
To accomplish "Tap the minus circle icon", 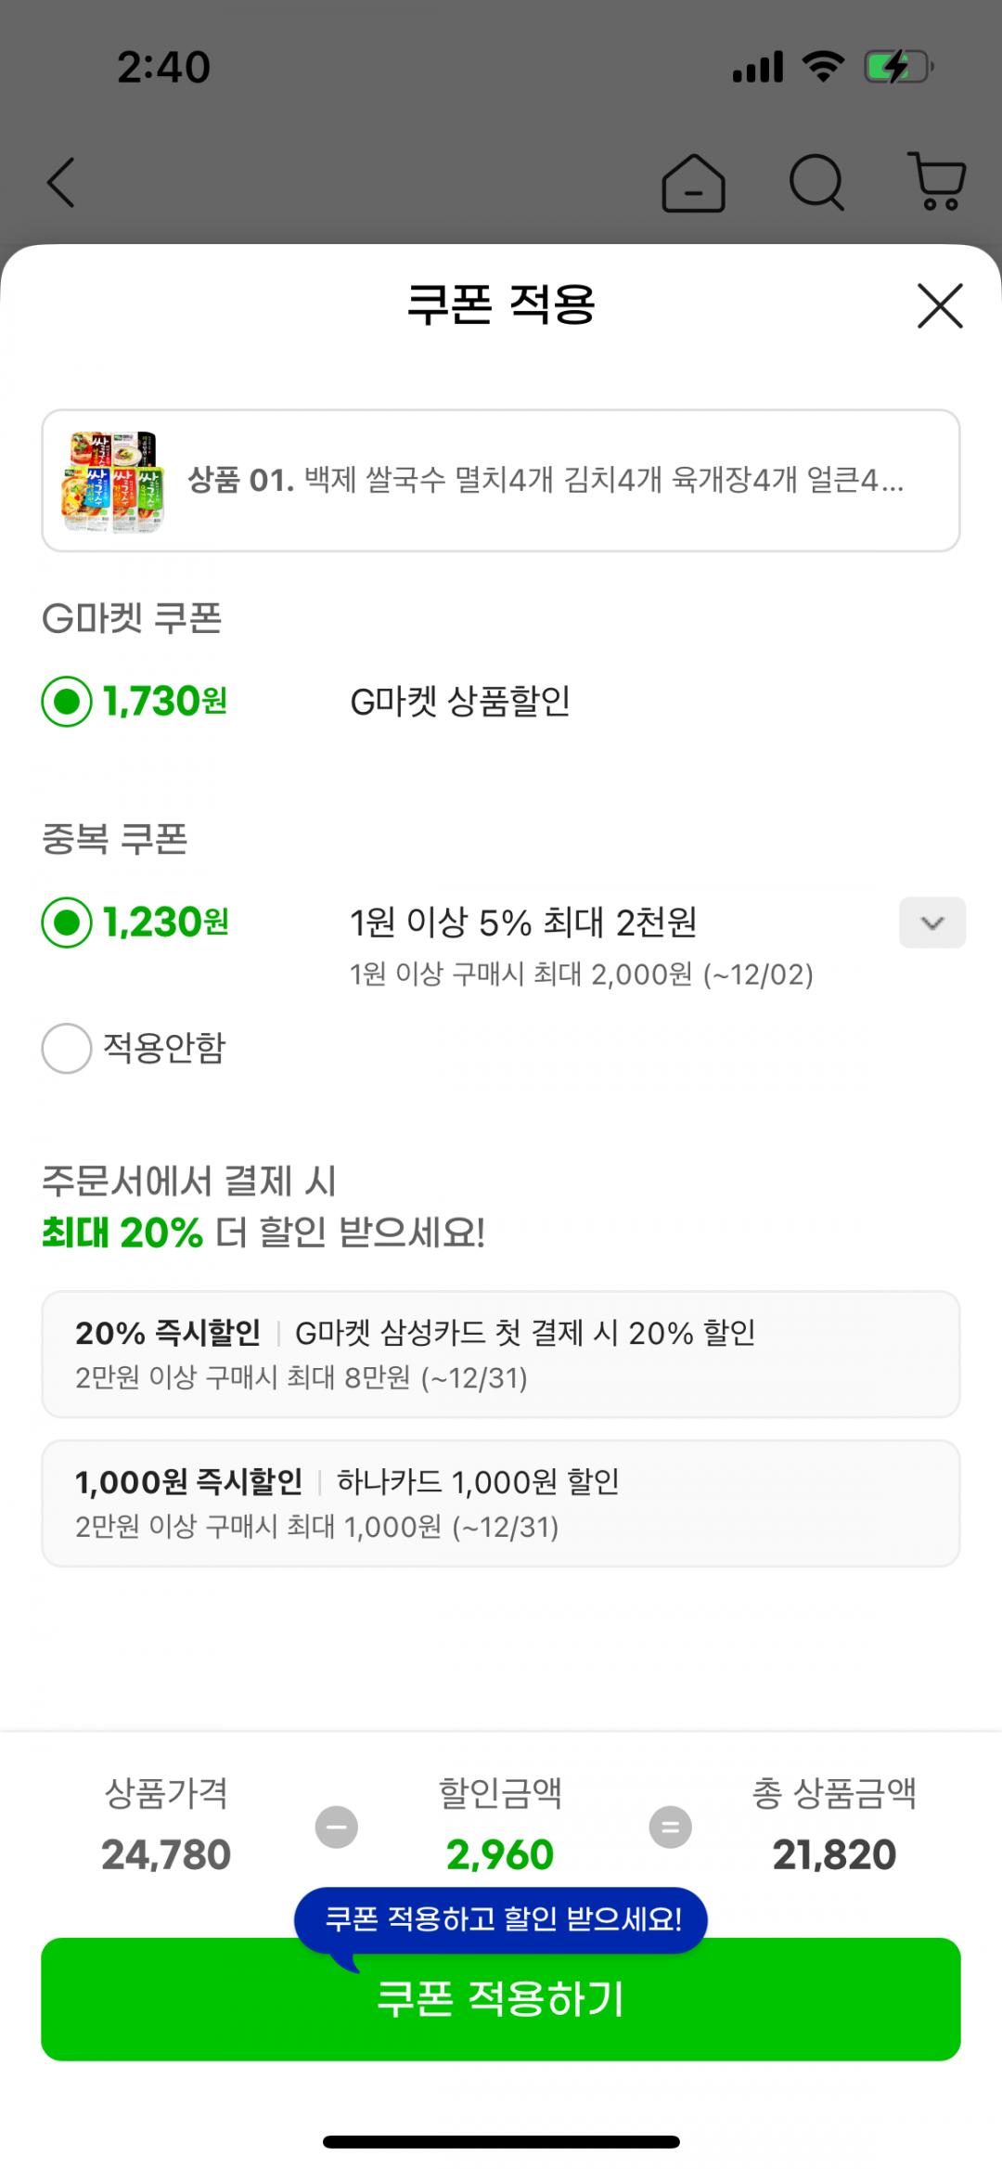I will pos(336,1827).
